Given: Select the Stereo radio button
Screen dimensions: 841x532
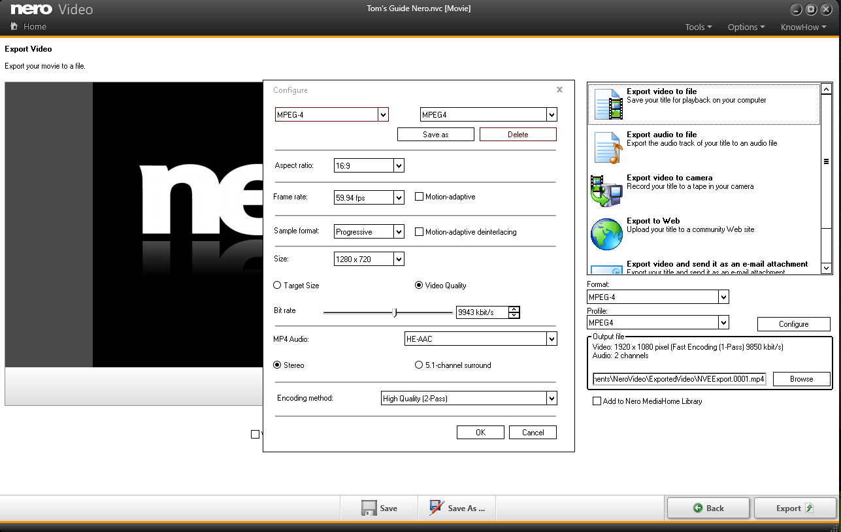Looking at the screenshot, I should click(277, 365).
